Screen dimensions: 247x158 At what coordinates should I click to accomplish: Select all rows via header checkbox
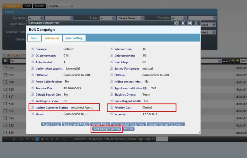click(x=5, y=61)
